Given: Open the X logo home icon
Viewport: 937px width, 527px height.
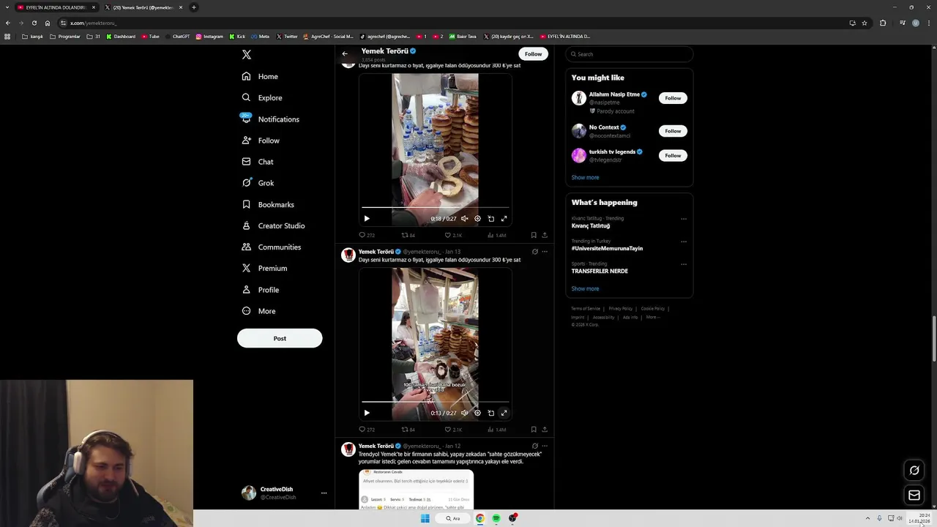Looking at the screenshot, I should coord(247,55).
